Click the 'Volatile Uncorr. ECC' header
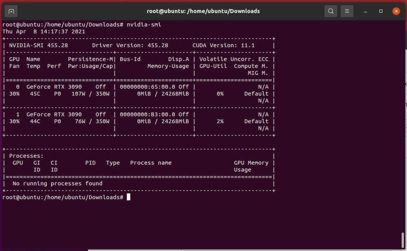407x251 pixels. (x=234, y=59)
